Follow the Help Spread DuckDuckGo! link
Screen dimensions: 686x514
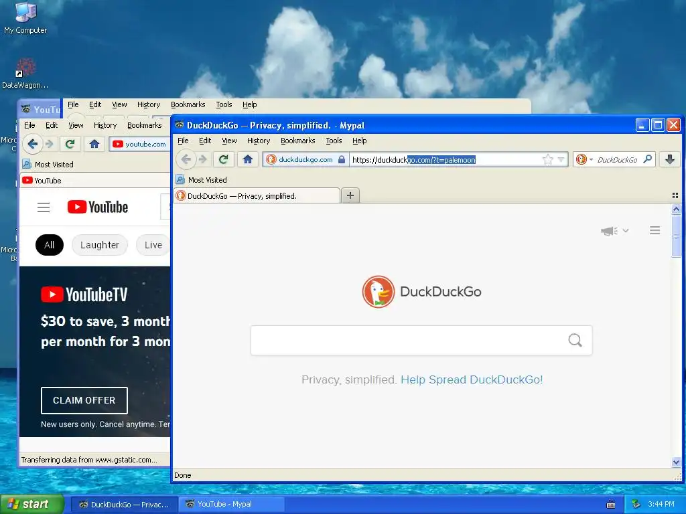coord(472,379)
